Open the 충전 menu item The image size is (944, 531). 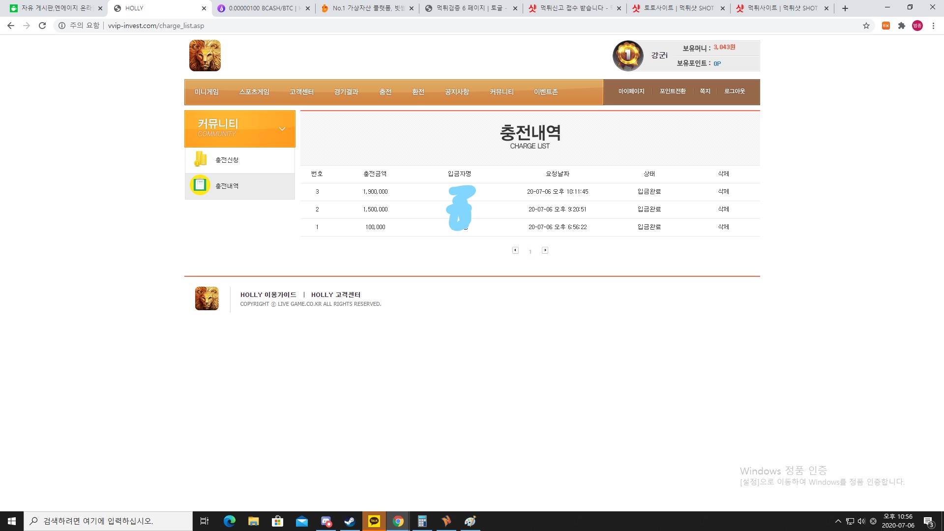(x=385, y=92)
